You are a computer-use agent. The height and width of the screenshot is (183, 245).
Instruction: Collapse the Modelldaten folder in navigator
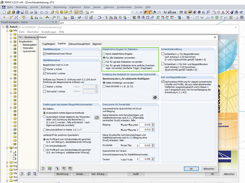(7, 30)
